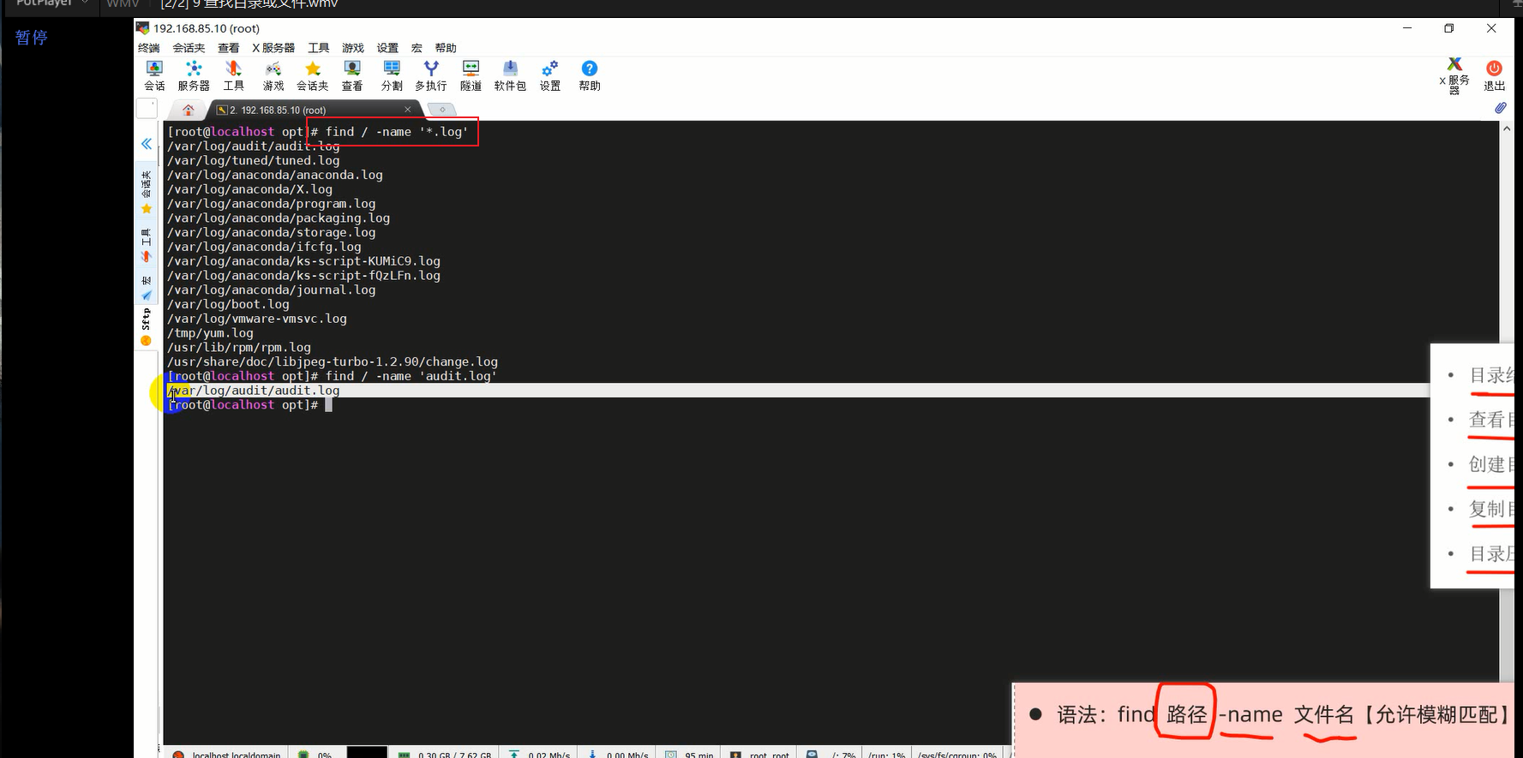Screen dimensions: 1523x758
Task: Click the 软件包 (Packages) toolbar icon
Action: click(510, 75)
